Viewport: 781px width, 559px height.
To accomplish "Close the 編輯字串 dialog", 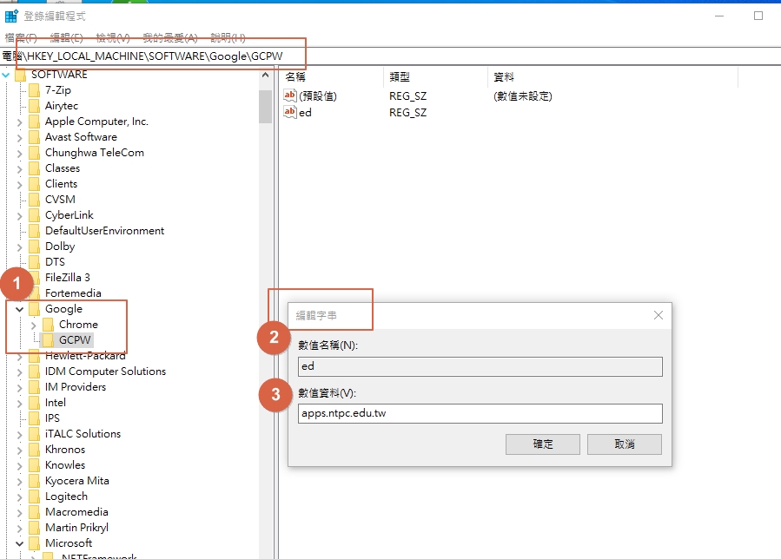I will (659, 315).
